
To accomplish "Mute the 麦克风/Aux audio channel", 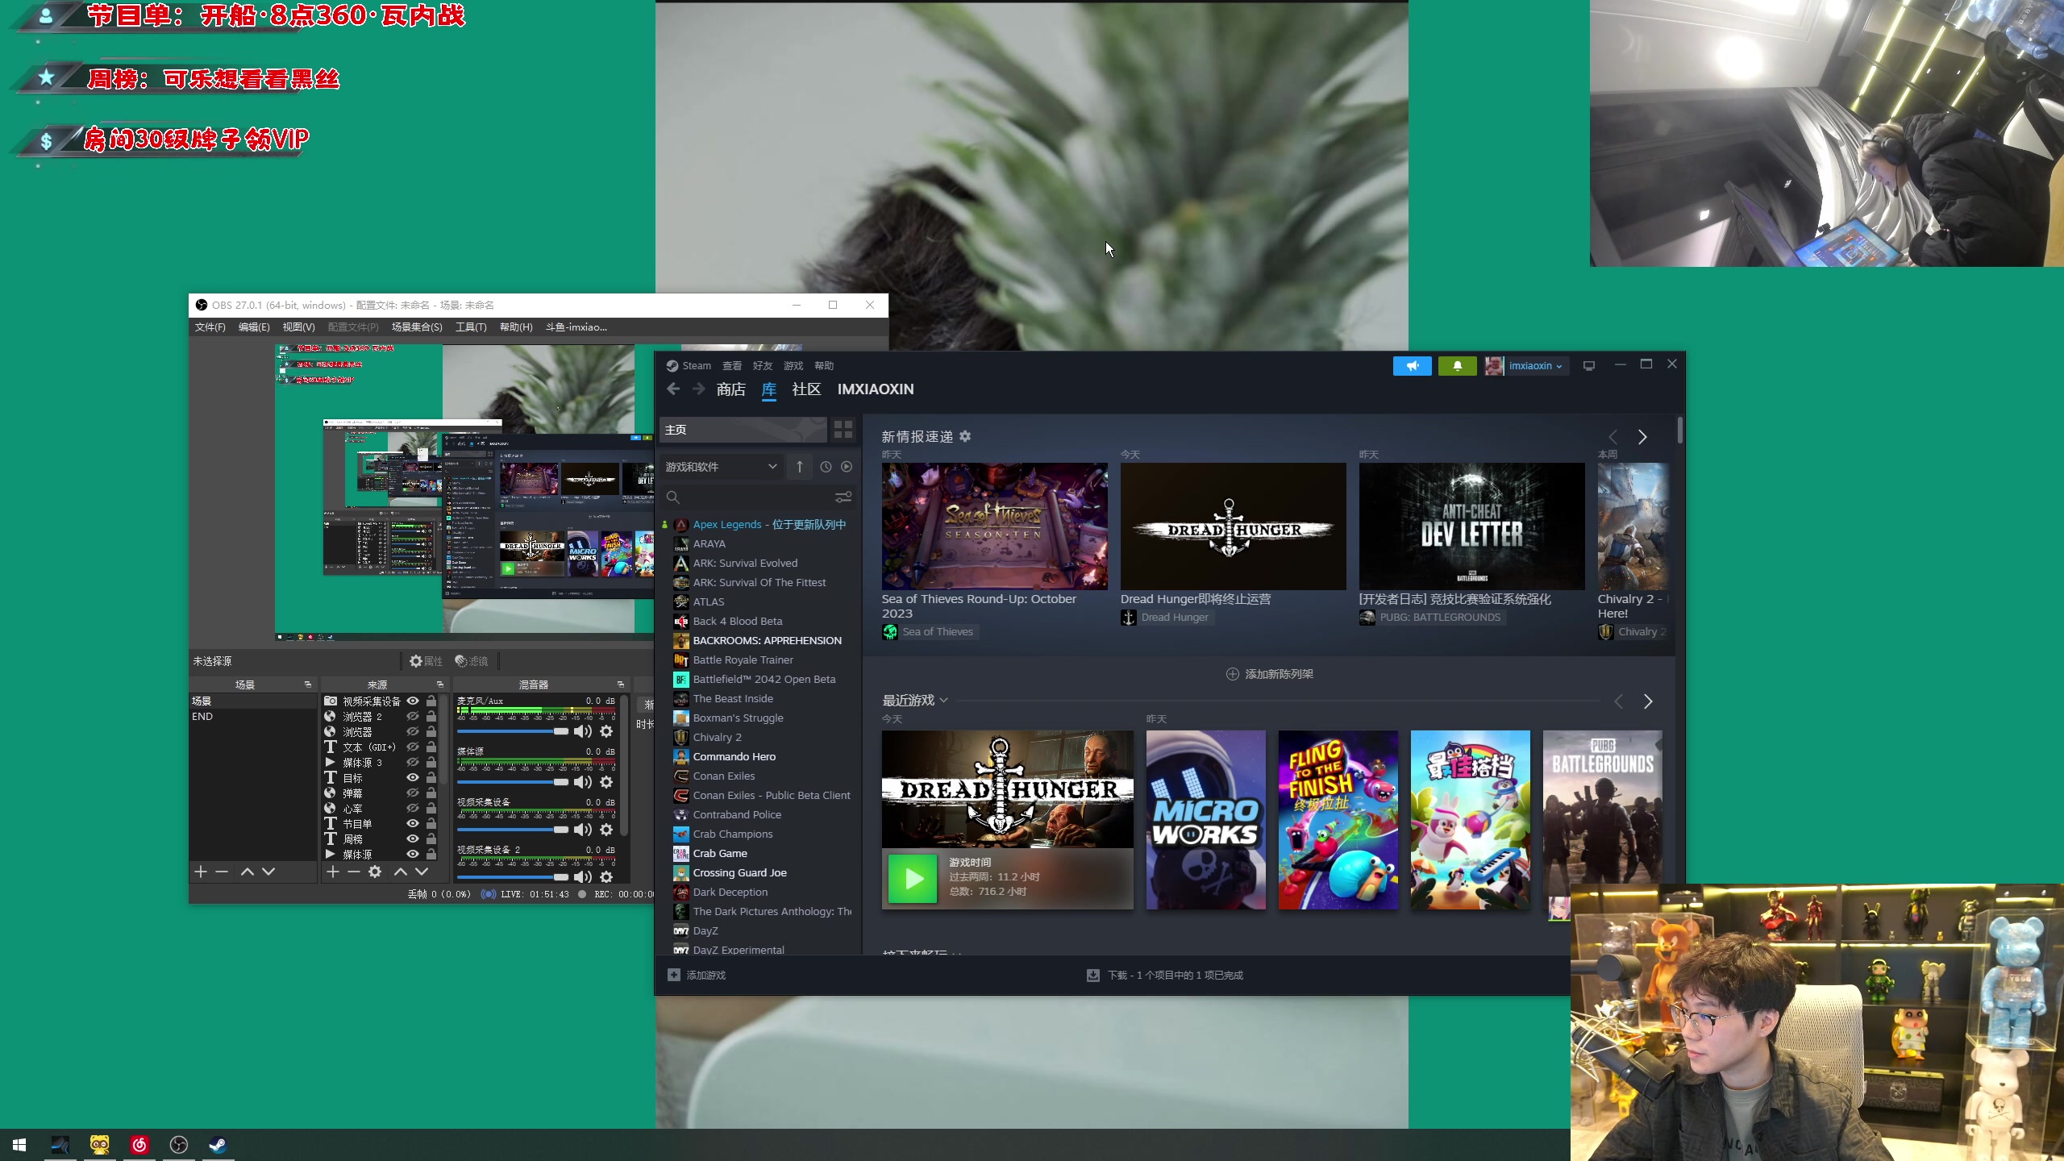I will pos(582,731).
